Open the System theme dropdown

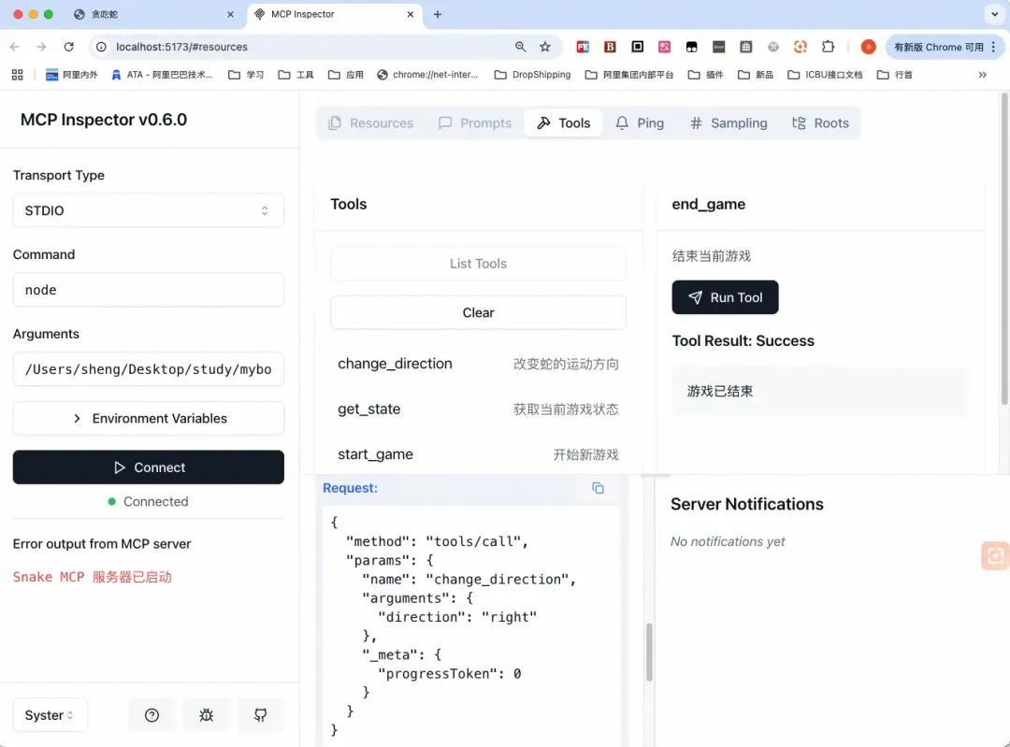tap(50, 715)
